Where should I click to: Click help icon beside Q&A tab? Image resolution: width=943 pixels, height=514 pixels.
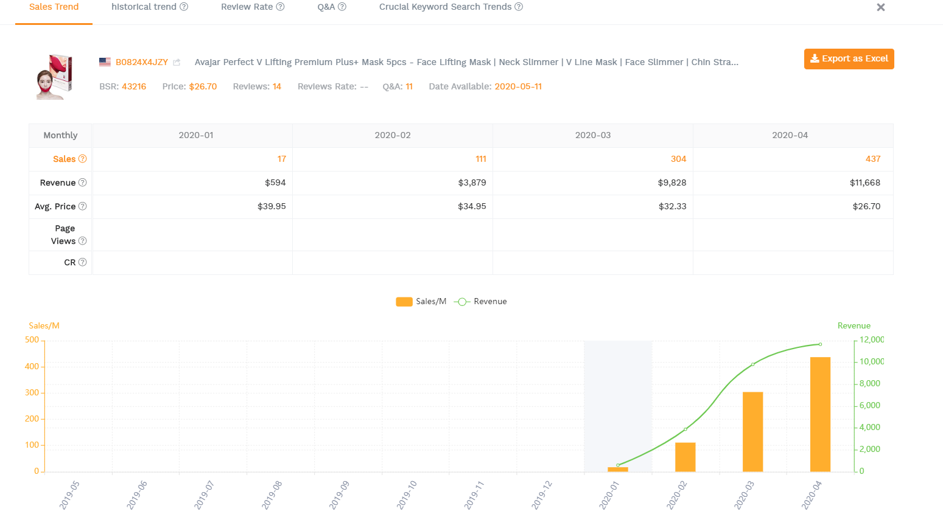pyautogui.click(x=342, y=7)
